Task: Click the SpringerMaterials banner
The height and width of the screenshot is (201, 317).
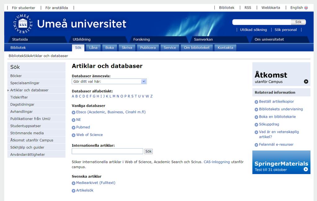Action: (281, 162)
